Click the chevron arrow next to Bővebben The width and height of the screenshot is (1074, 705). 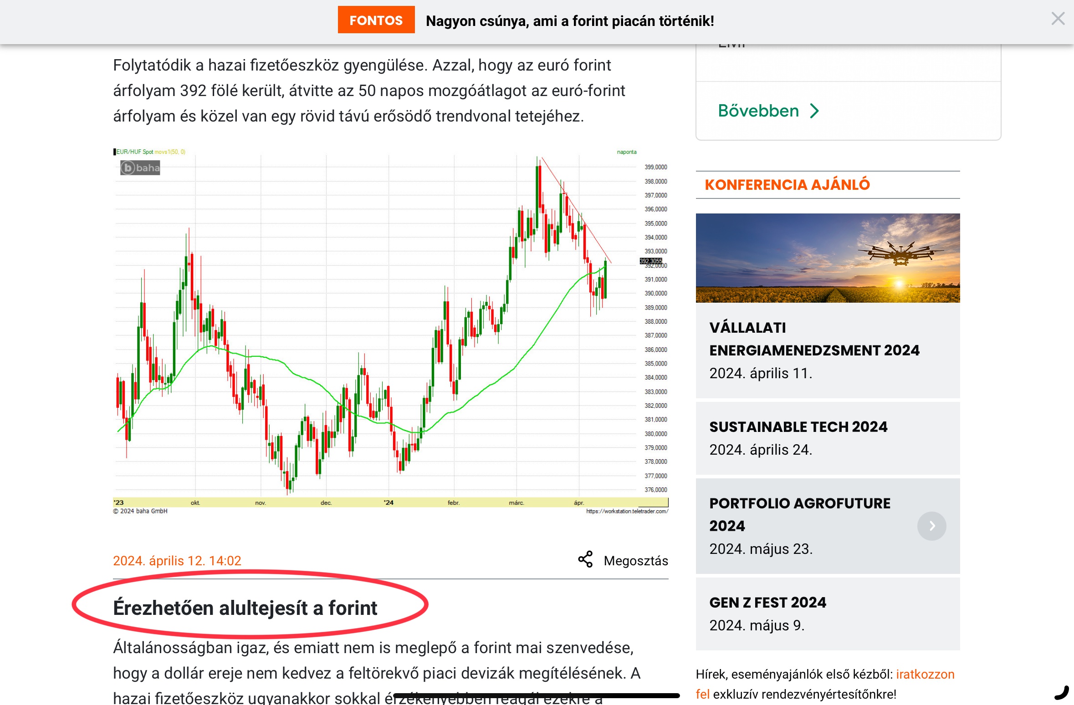pyautogui.click(x=814, y=111)
